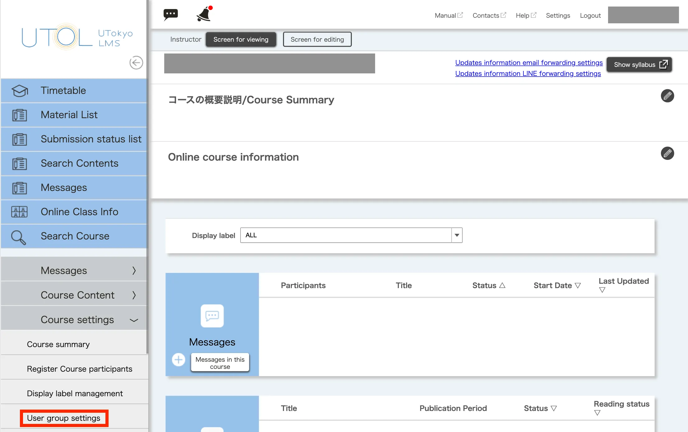Open Updates information LINE forwarding settings

(528, 74)
